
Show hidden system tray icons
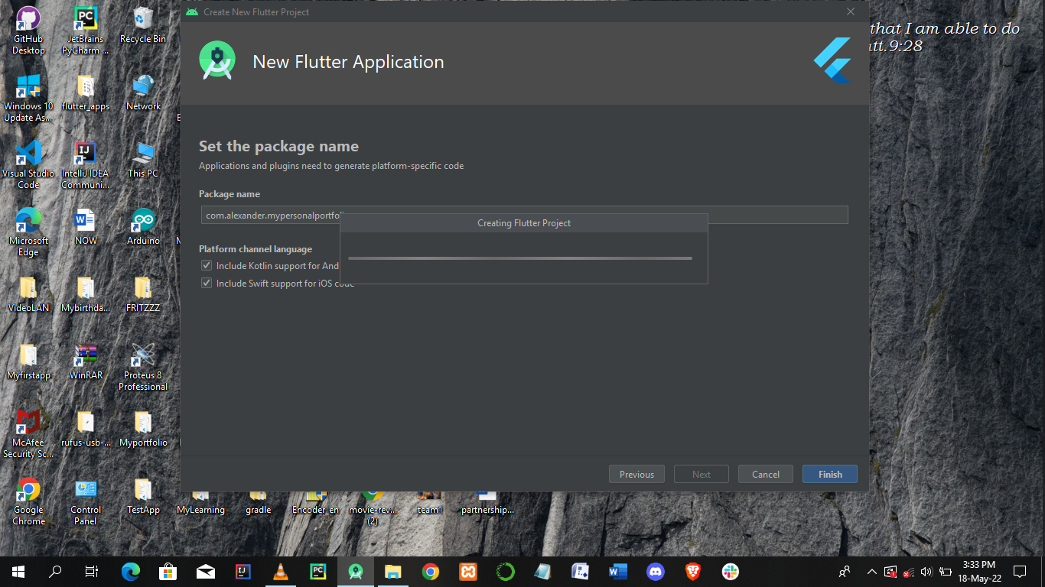[x=871, y=571]
